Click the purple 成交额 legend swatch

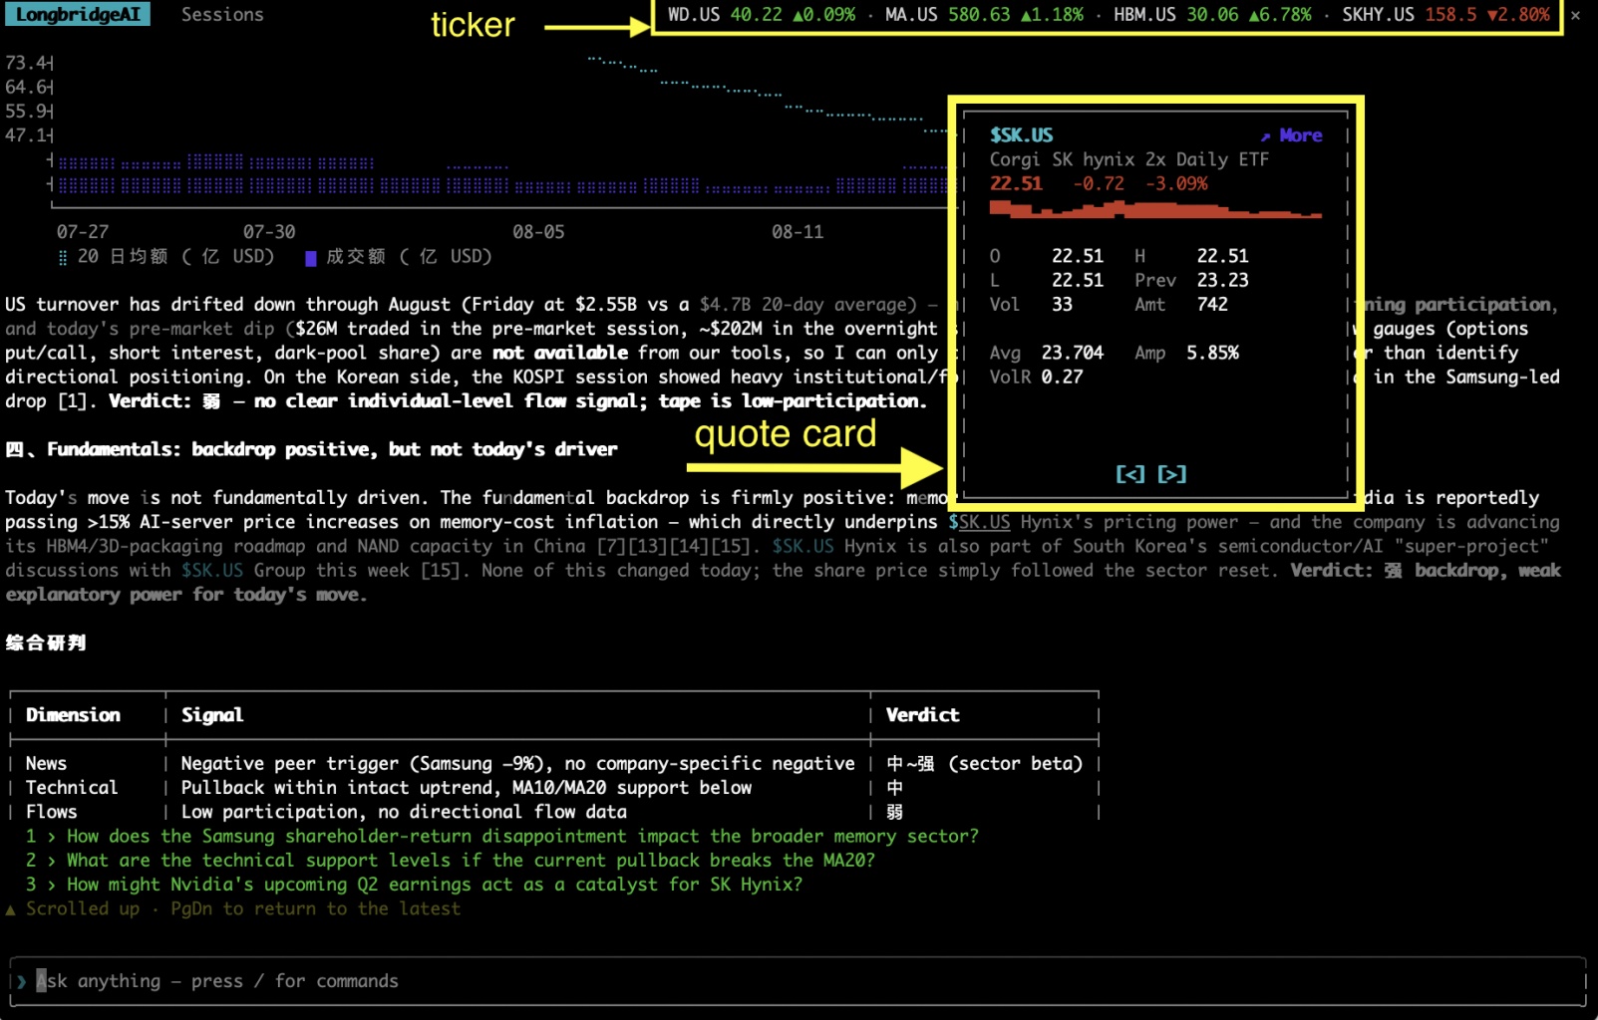pyautogui.click(x=311, y=258)
